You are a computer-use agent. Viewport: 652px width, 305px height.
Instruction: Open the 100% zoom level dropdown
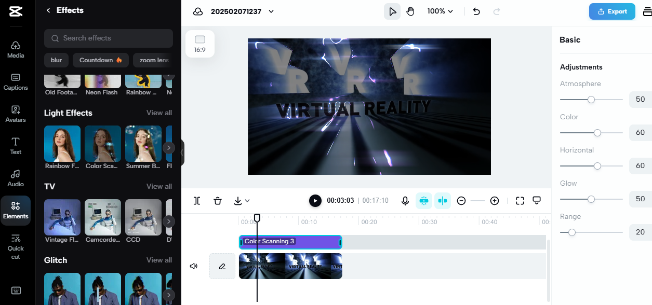440,10
